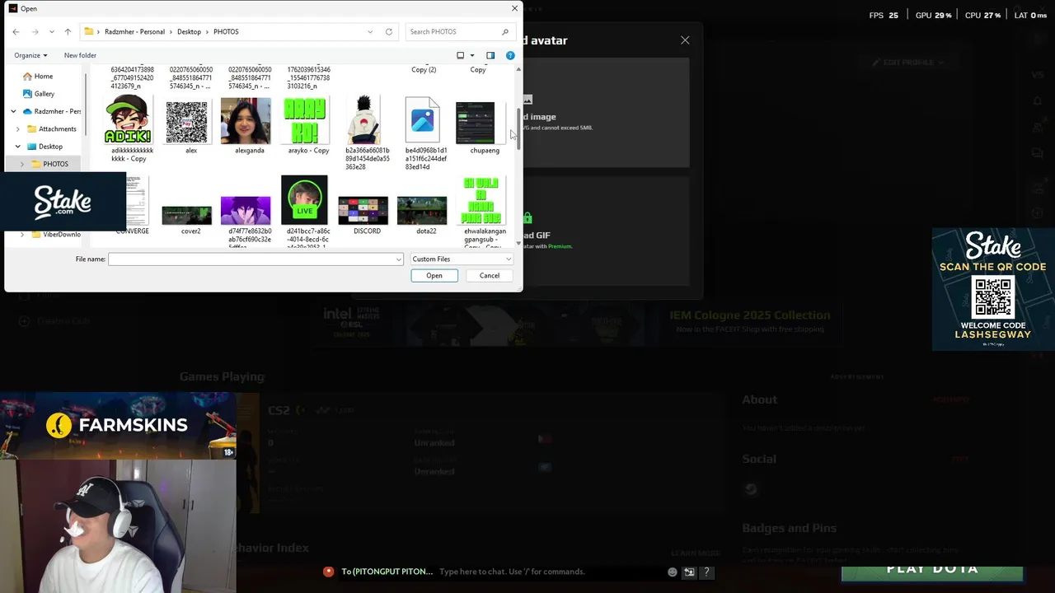Click the question mark icon in chat bar

pos(706,572)
